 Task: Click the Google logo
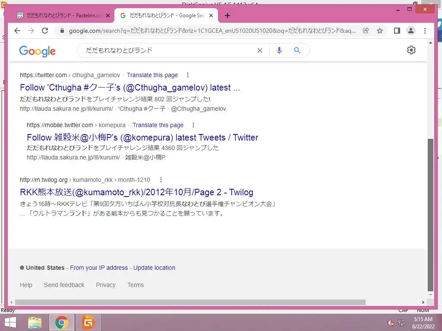[37, 51]
